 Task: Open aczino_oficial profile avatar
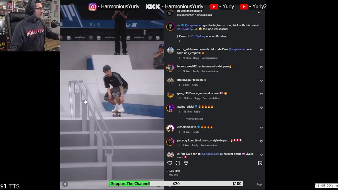(170, 108)
